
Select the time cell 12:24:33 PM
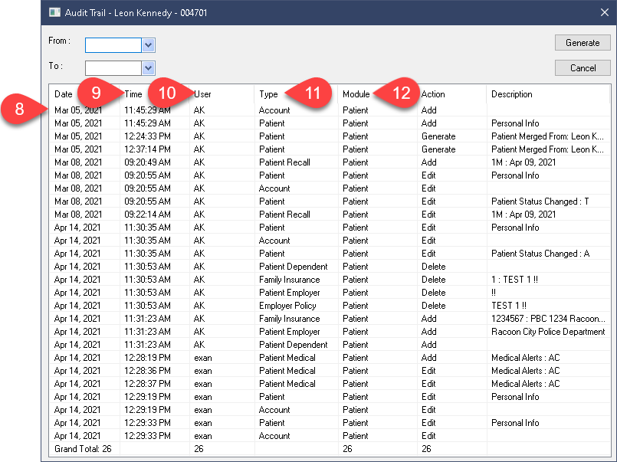[147, 136]
